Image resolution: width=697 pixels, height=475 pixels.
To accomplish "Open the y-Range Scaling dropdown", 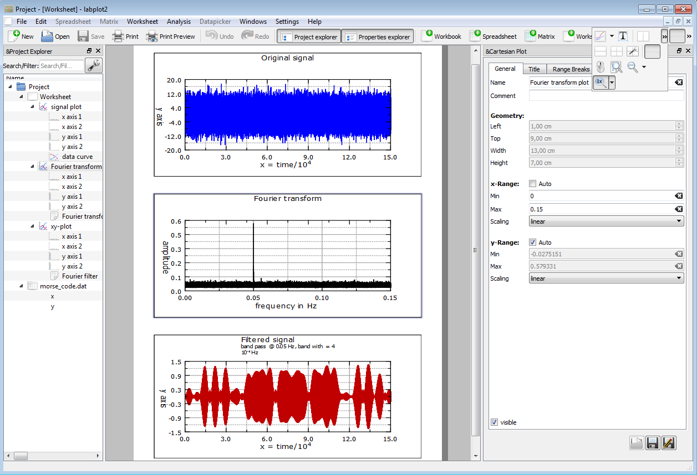I will coord(606,278).
